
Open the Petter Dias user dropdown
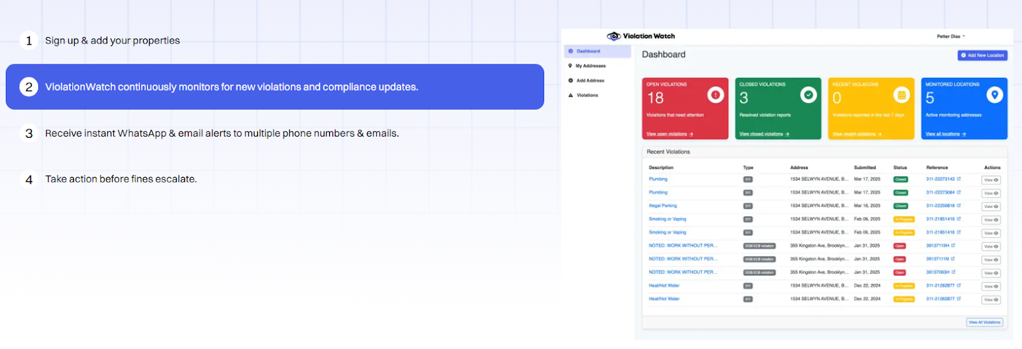951,36
